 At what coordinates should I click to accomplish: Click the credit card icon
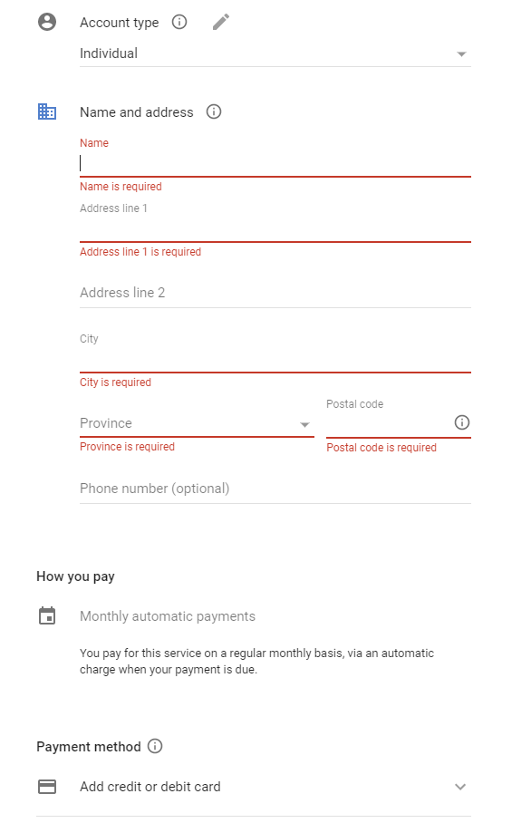tap(47, 786)
